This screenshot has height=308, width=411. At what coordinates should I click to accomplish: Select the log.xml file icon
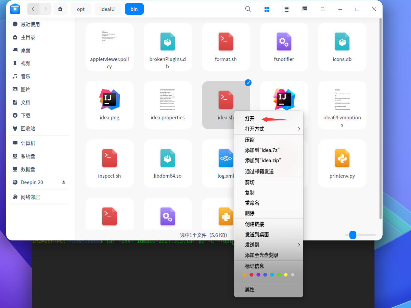[x=226, y=158]
